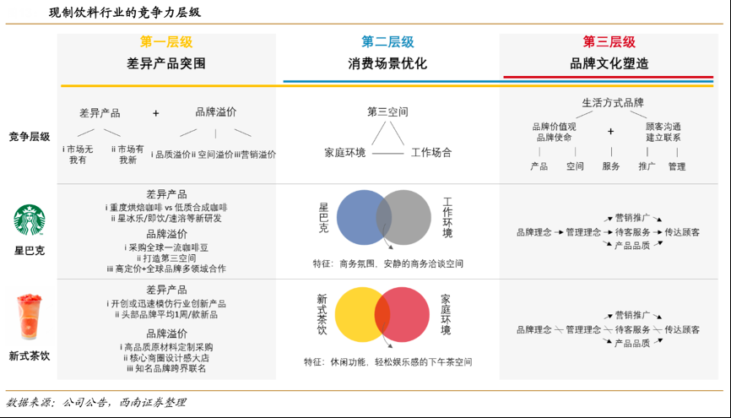Click the yellow circle beside 新式茶饮
This screenshot has height=418, width=731.
click(x=357, y=314)
